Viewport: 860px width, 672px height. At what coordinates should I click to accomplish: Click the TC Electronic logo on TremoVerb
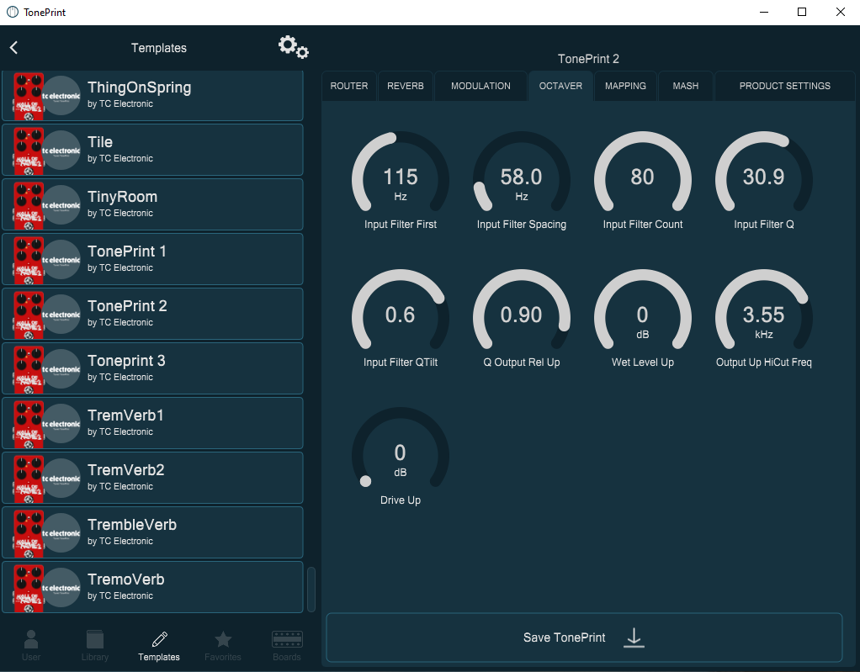(x=61, y=588)
